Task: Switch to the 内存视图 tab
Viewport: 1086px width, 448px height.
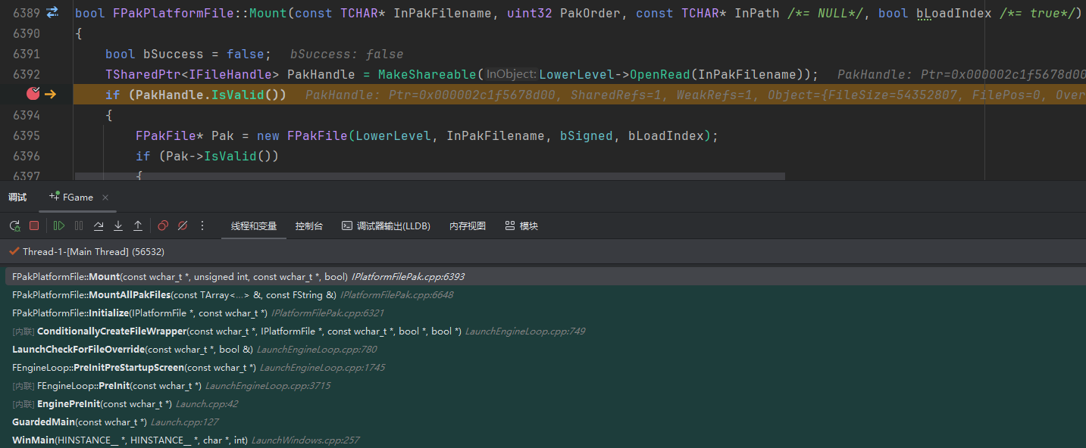Action: pyautogui.click(x=467, y=226)
